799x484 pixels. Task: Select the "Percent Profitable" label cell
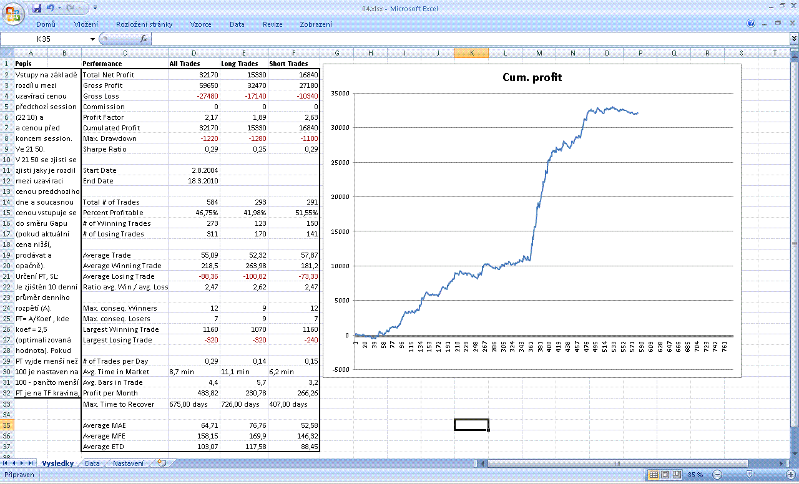(x=125, y=213)
